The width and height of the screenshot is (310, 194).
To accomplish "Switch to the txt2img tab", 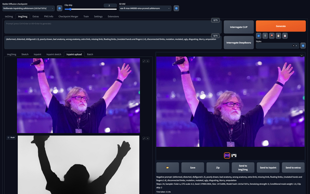I will coord(9,16).
